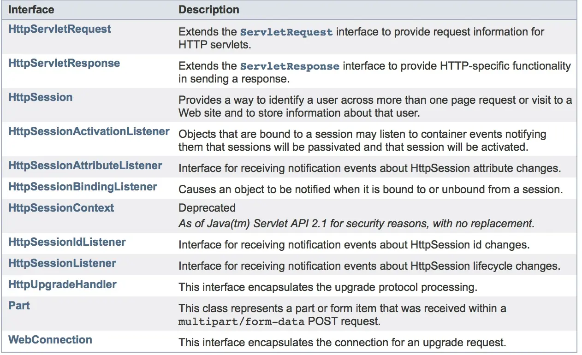The width and height of the screenshot is (582, 355).
Task: Click the HttpSessionListener interface link
Action: pyautogui.click(x=62, y=263)
